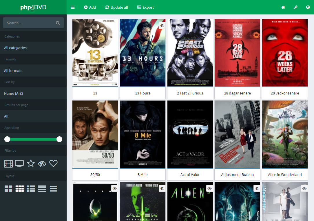Select the large grid layout icon
Screen dimensions: 314x221
click(x=8, y=189)
